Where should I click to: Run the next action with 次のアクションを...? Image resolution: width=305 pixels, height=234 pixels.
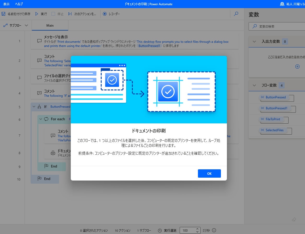click(82, 14)
